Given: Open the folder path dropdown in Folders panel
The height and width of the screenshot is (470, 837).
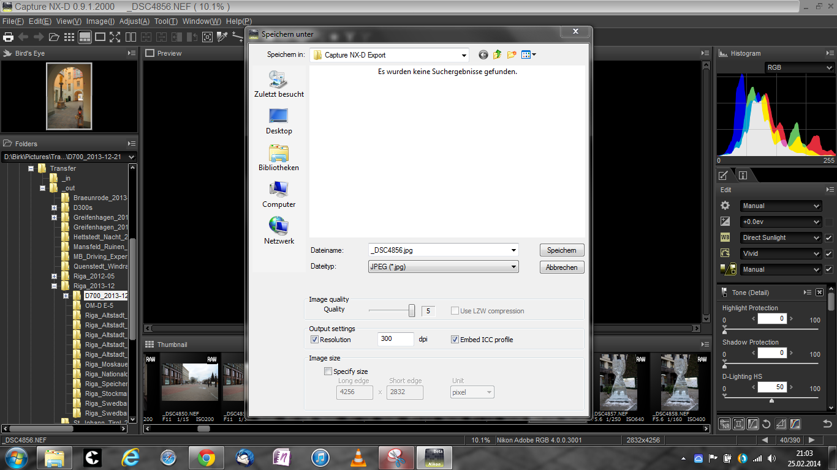Looking at the screenshot, I should point(69,157).
